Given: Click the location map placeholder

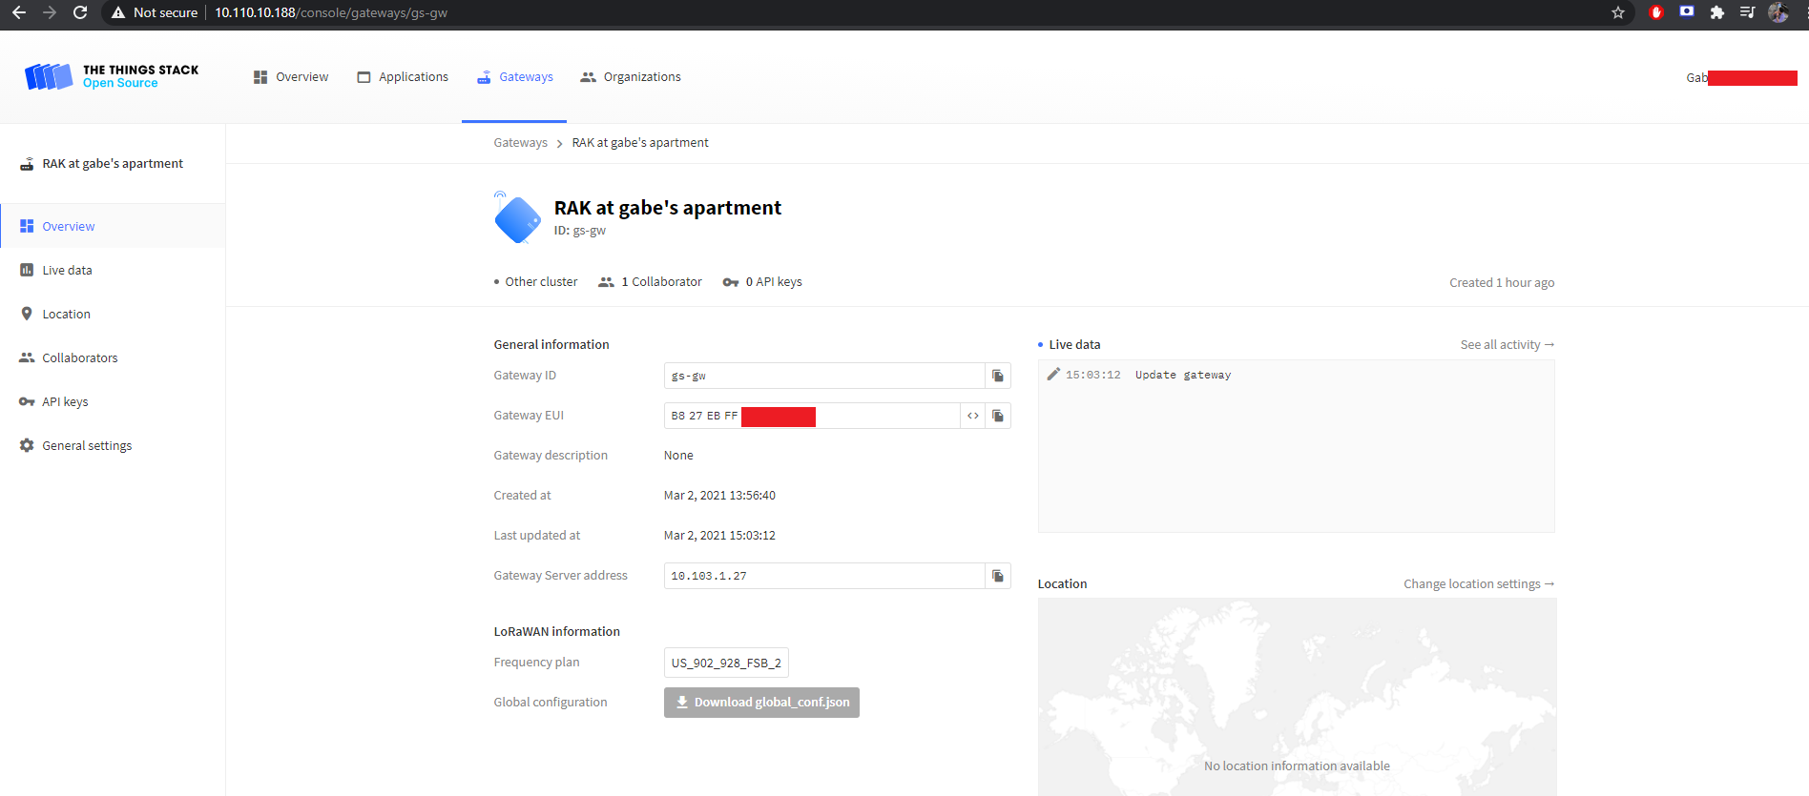Looking at the screenshot, I should point(1297,697).
